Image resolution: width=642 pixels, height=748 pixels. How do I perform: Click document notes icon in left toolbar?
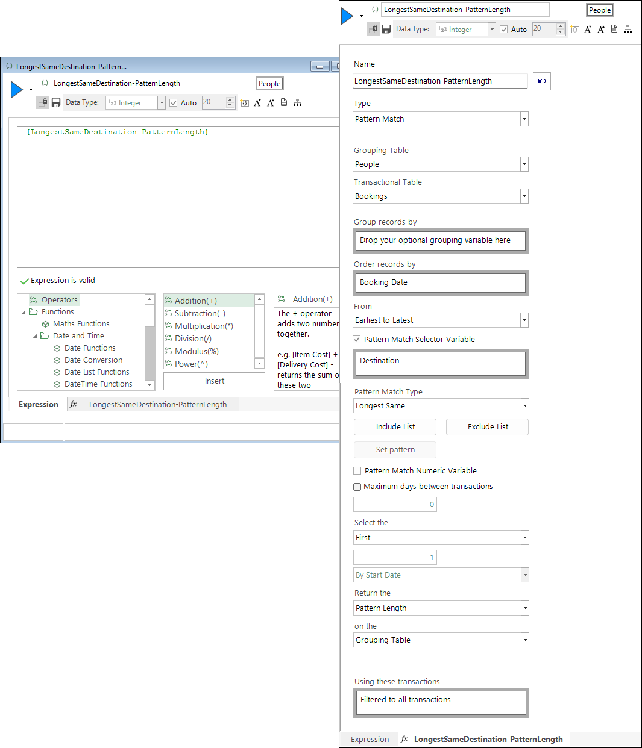tap(284, 102)
